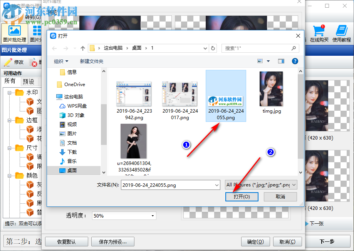Click 恢复默认 button

click(66, 242)
